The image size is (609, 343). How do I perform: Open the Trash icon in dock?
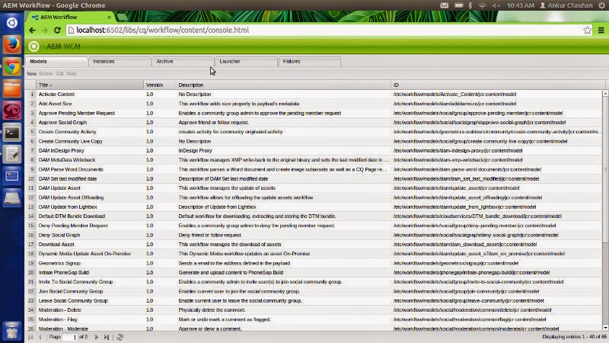coord(11,331)
